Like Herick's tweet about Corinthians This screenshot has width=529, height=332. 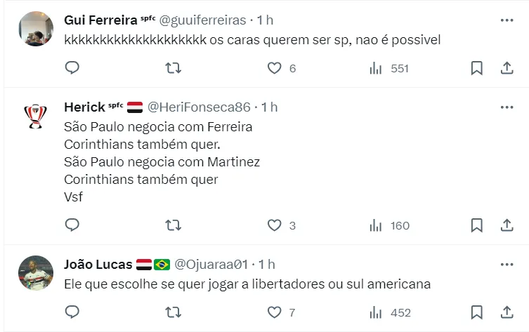coord(274,225)
